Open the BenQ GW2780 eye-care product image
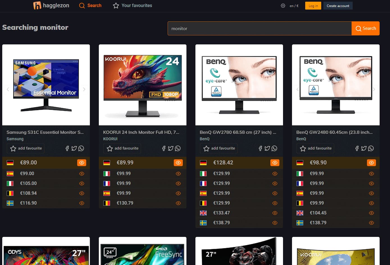 point(239,85)
